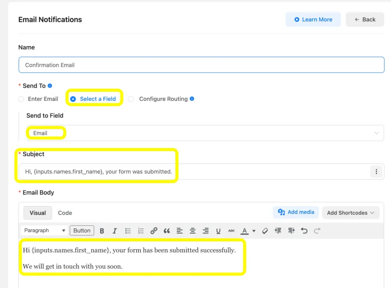Screen dimensions: 391x288
Task: Toggle italic formatting
Action: 115,230
